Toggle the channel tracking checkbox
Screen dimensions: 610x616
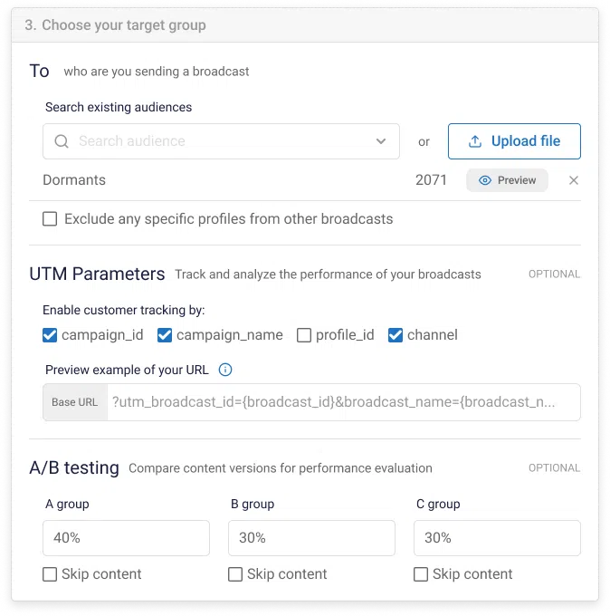pos(396,335)
